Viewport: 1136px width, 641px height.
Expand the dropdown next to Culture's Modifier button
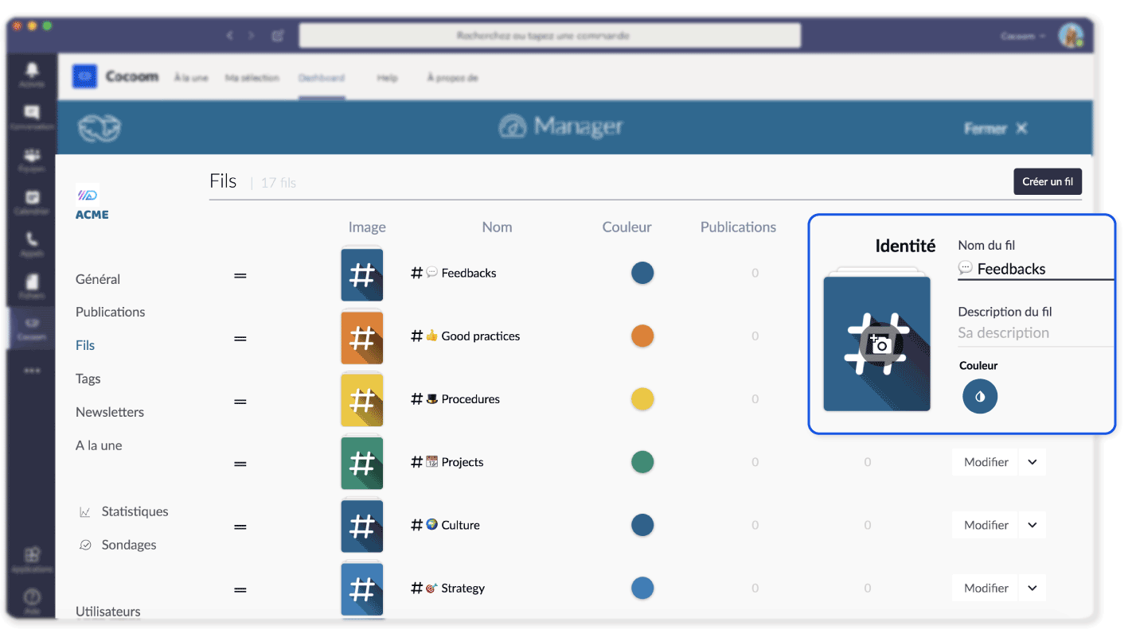point(1033,525)
